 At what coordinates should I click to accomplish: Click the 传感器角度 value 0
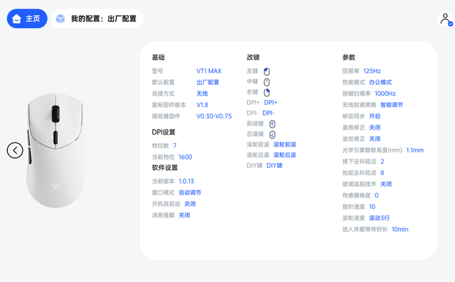pos(377,196)
